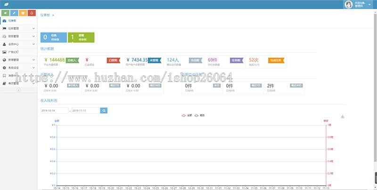Open the dashboard gauge icon in sidebar
The image size is (377, 190).
4,21
